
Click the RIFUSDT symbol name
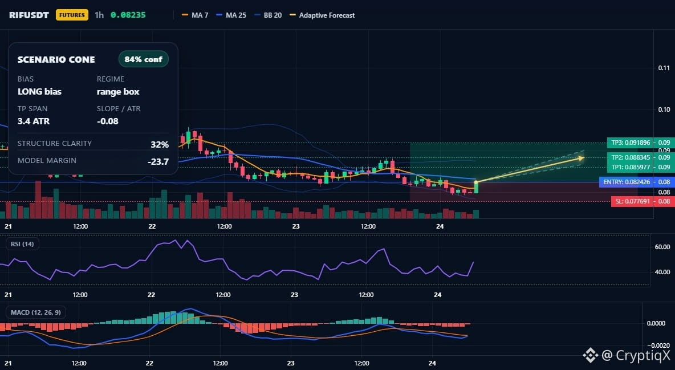click(x=29, y=15)
